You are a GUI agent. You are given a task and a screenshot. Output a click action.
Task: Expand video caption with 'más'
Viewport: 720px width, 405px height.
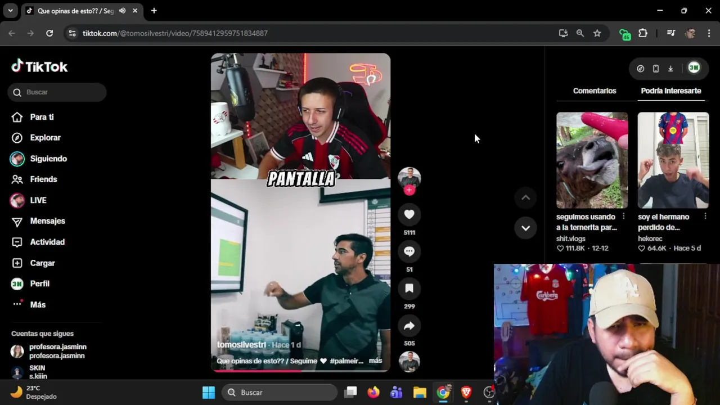(x=375, y=361)
